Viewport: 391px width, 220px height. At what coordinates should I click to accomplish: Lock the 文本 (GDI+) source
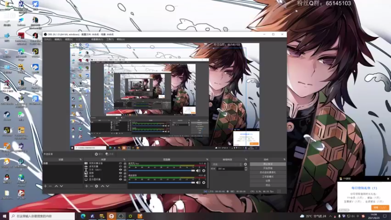pos(125,170)
